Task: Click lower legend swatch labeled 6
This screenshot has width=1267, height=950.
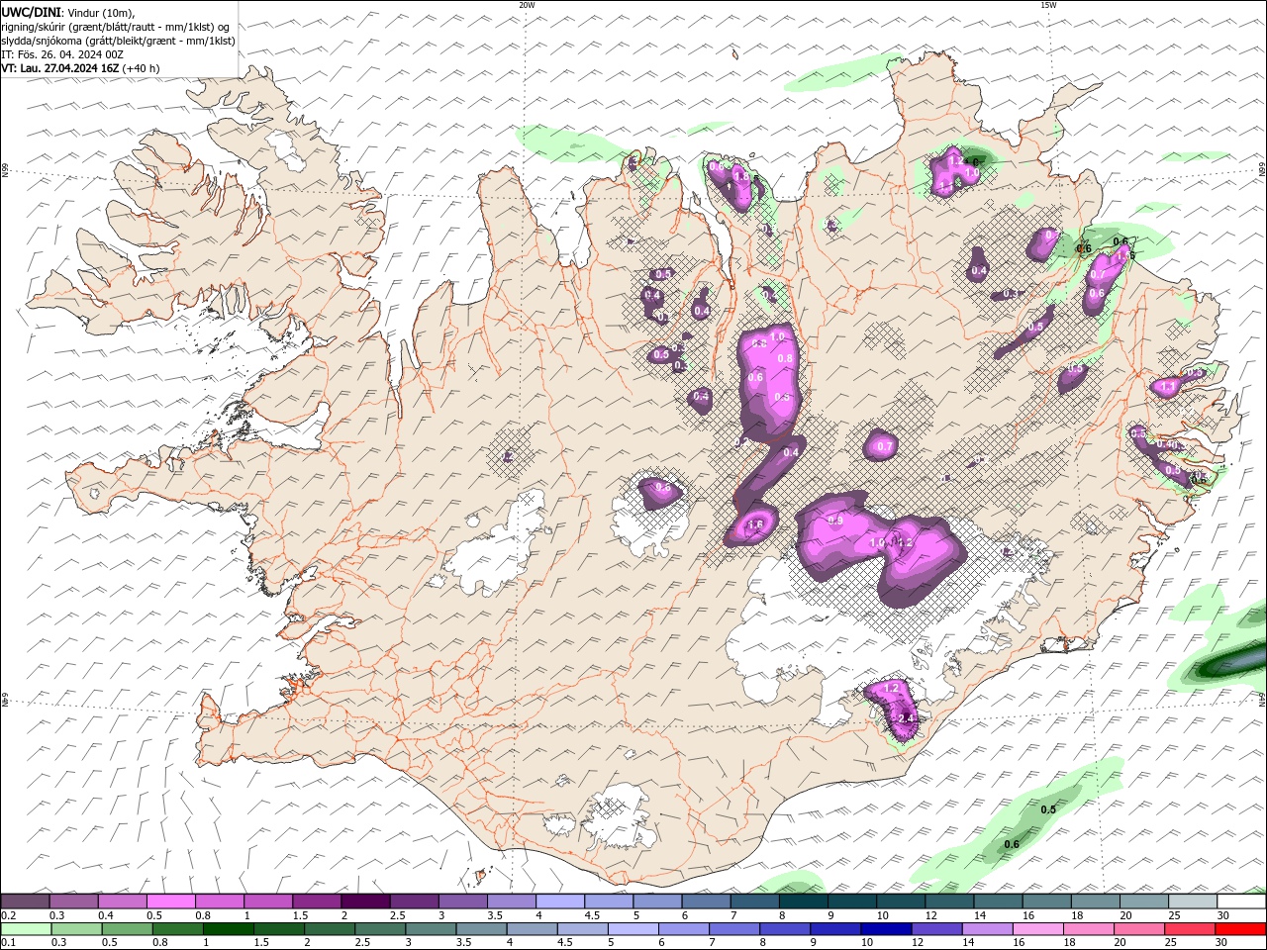Action: pos(683,929)
